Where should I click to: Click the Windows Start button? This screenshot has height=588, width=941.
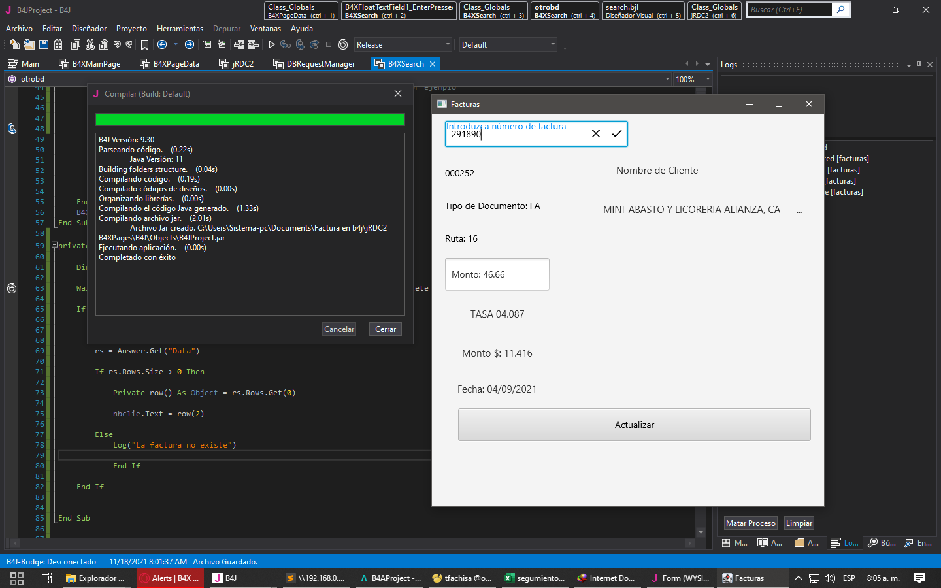pos(17,578)
